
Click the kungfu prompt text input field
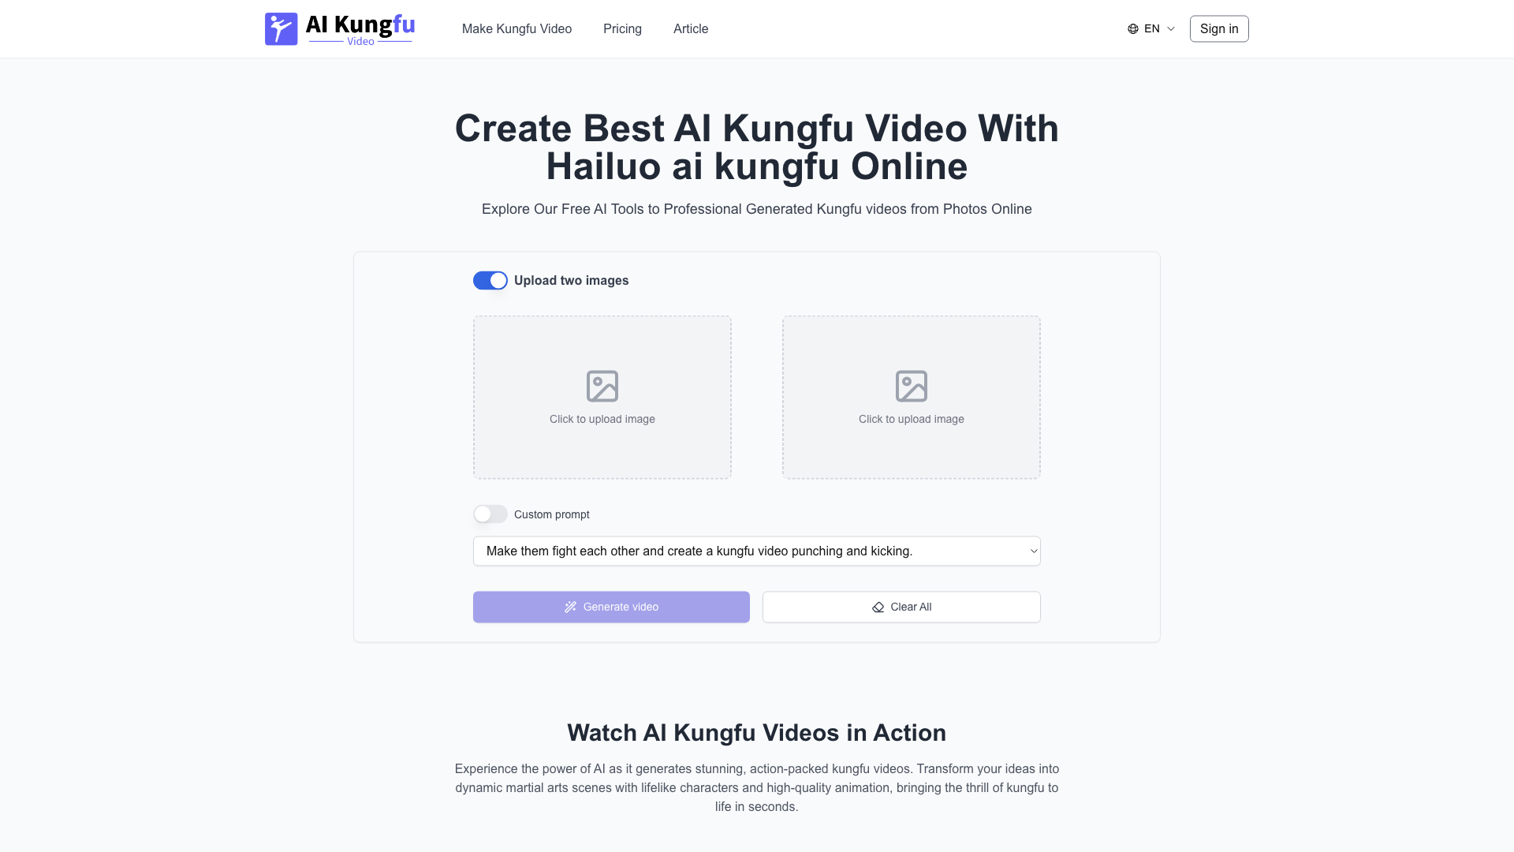tap(756, 551)
